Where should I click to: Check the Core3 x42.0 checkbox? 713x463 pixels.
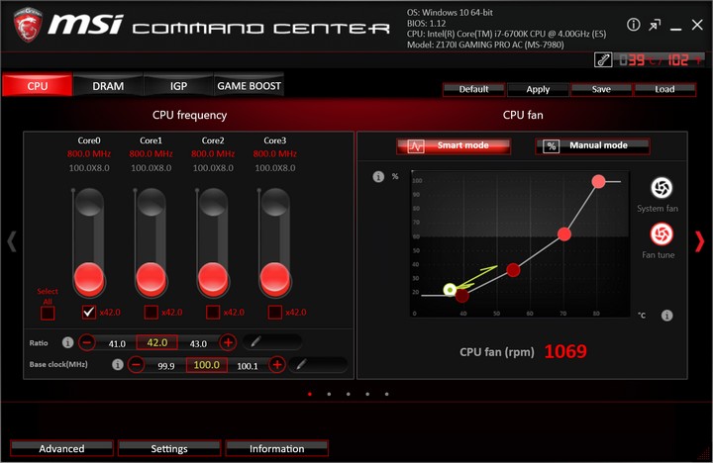(x=274, y=313)
